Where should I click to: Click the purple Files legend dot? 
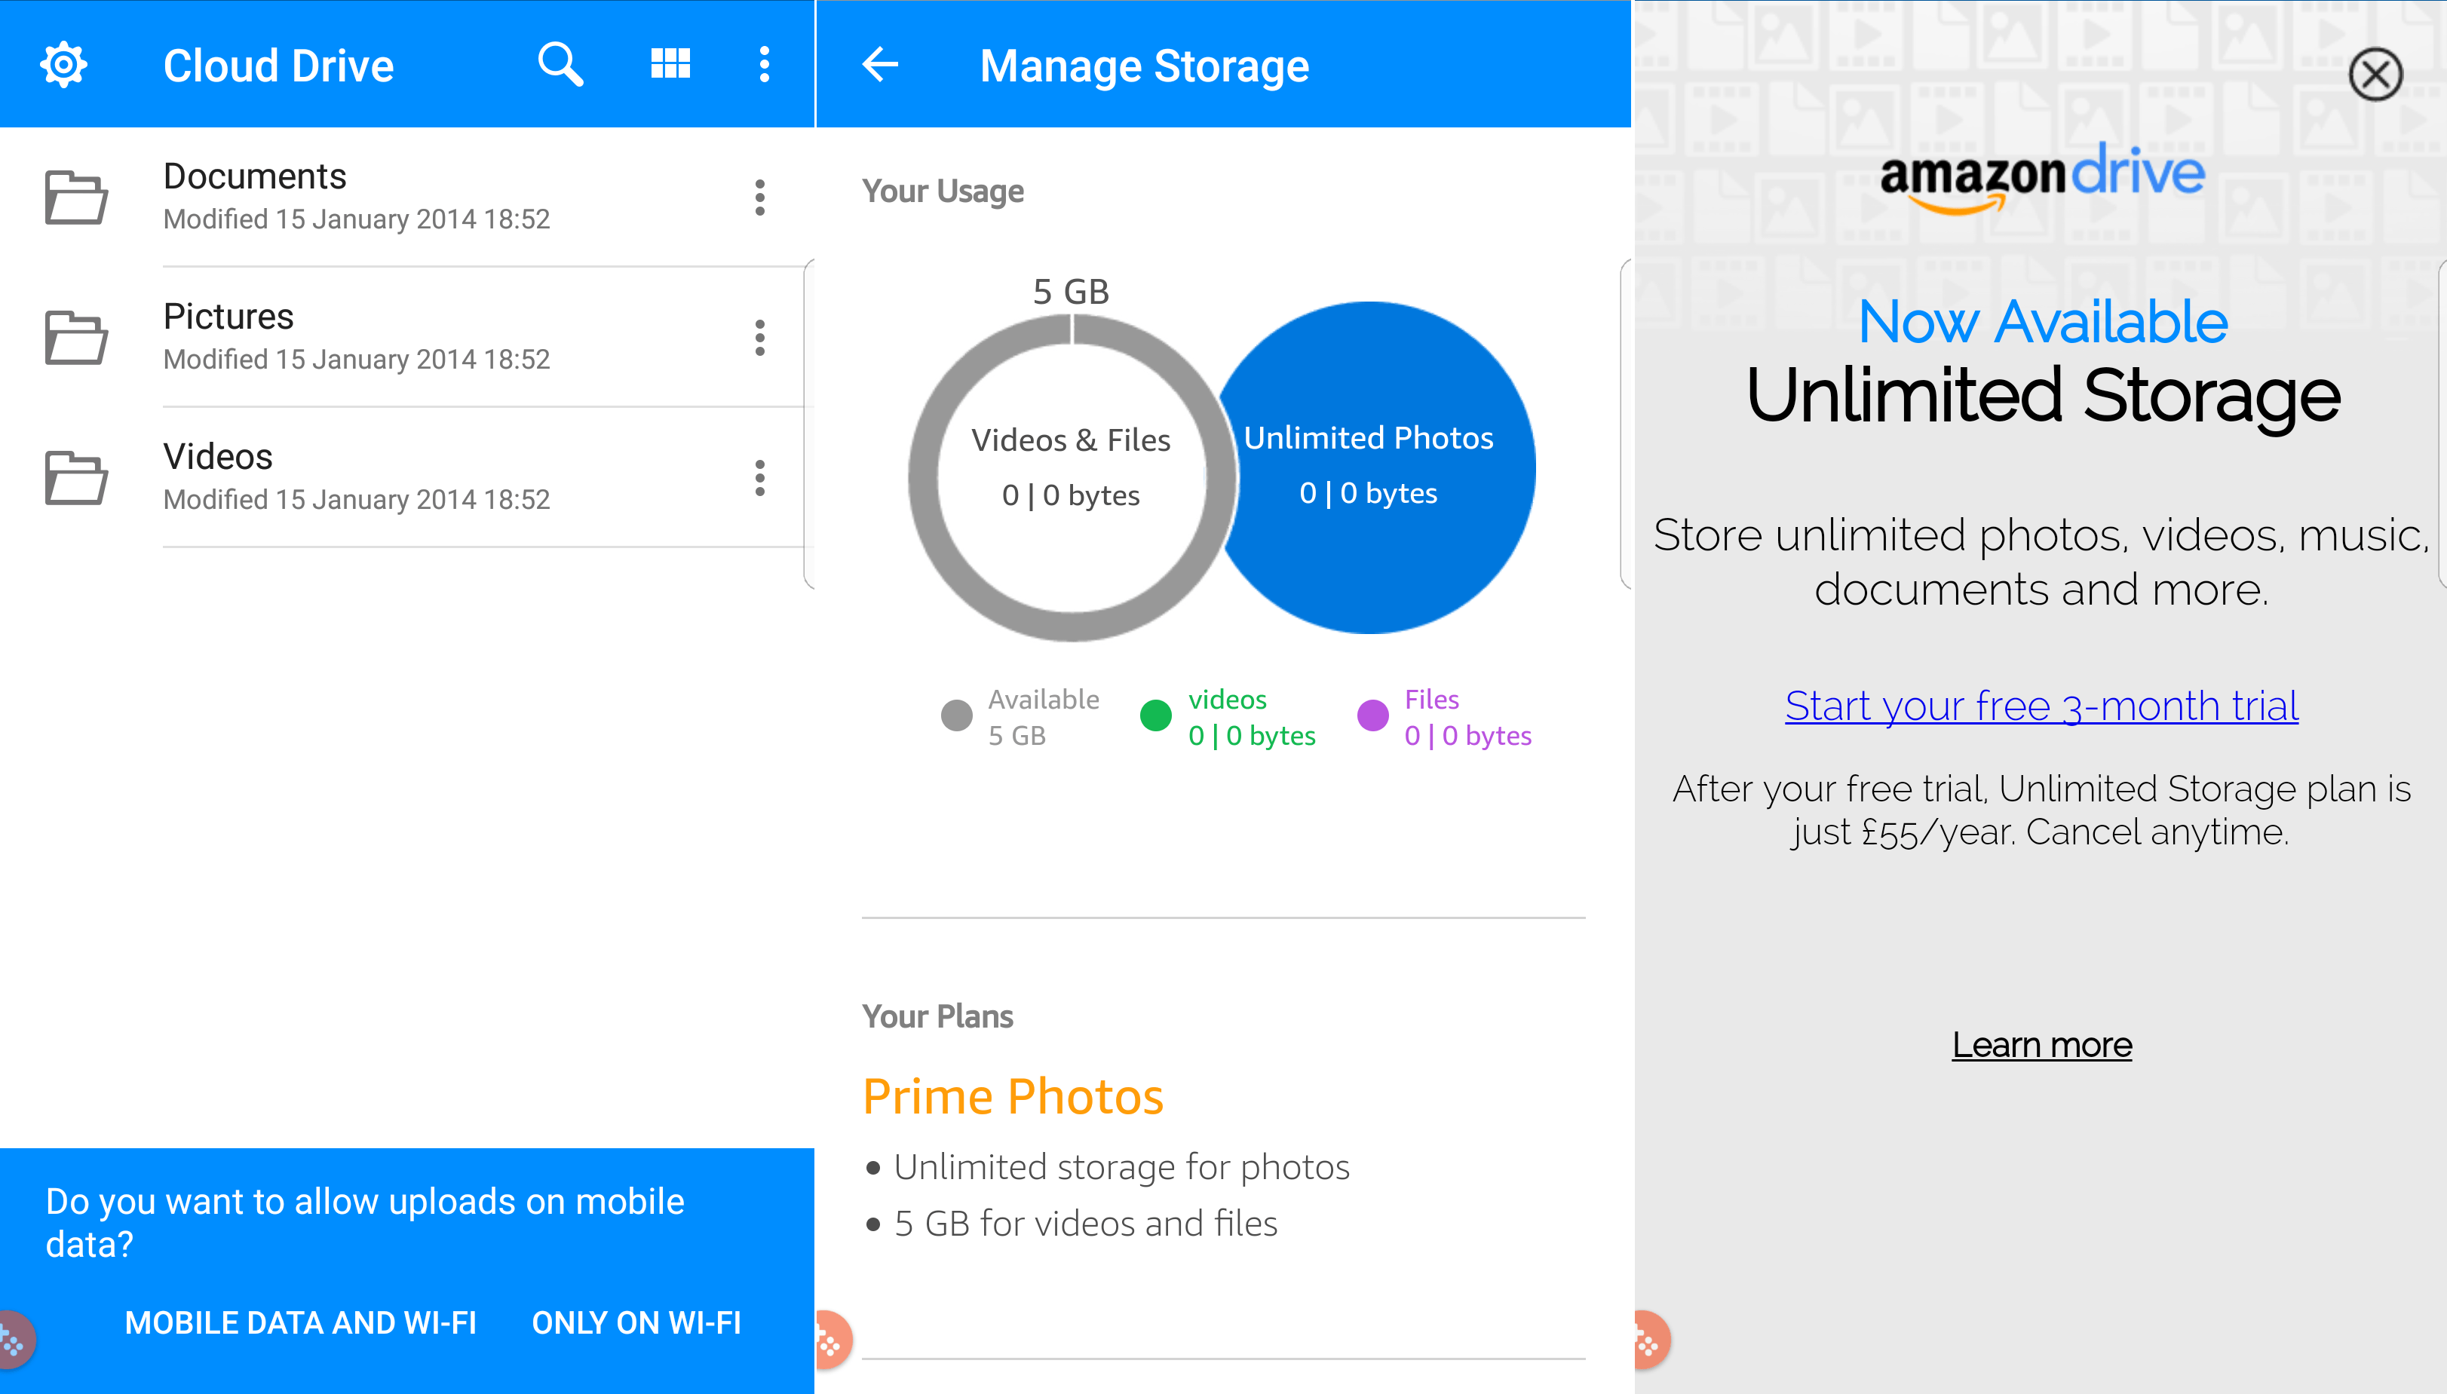[x=1373, y=715]
